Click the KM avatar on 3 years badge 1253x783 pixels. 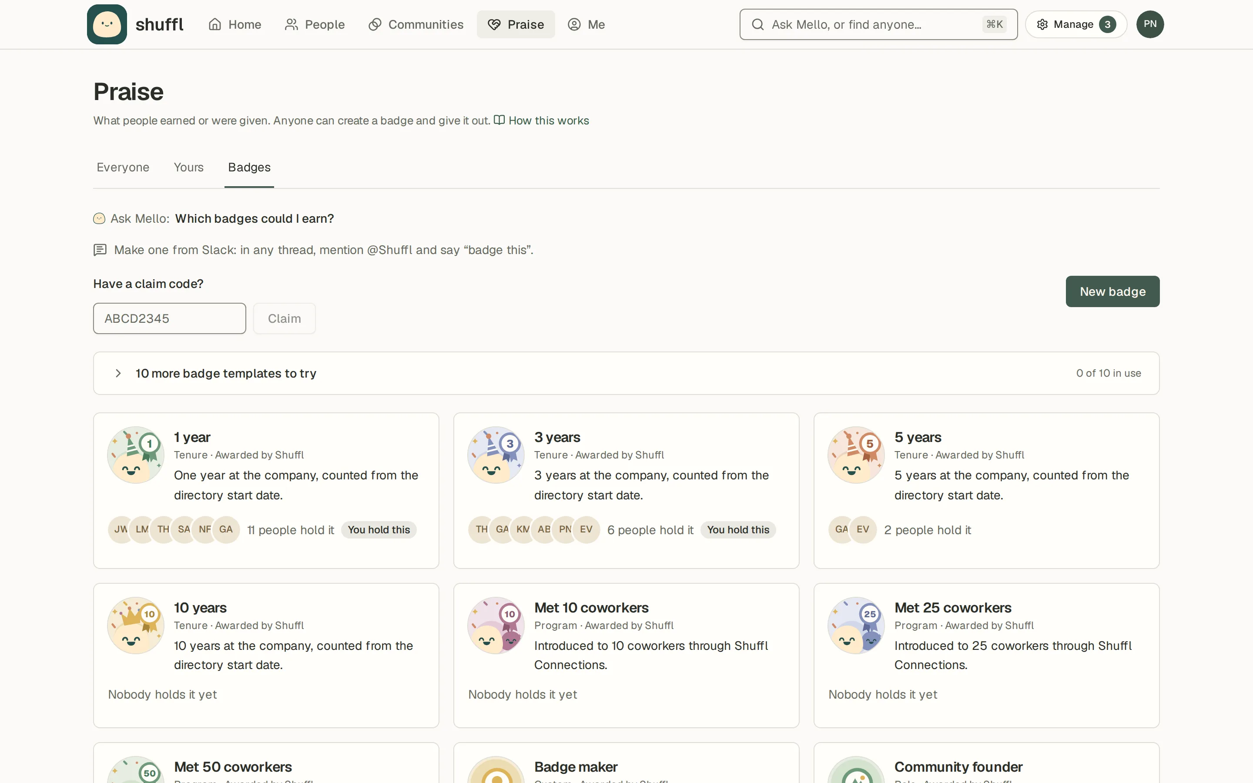(523, 529)
